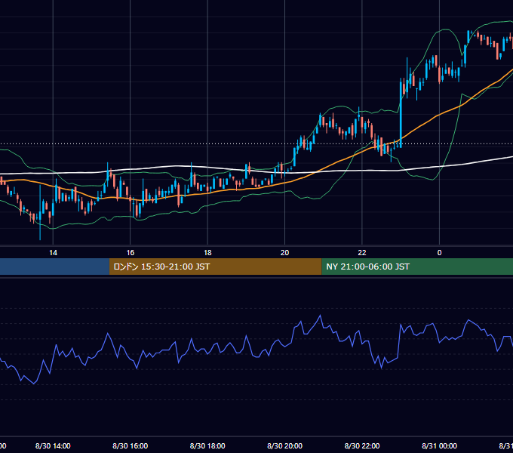The width and height of the screenshot is (513, 453).
Task: Click the NY 21:00-06:00 JST session bar
Action: coord(417,267)
